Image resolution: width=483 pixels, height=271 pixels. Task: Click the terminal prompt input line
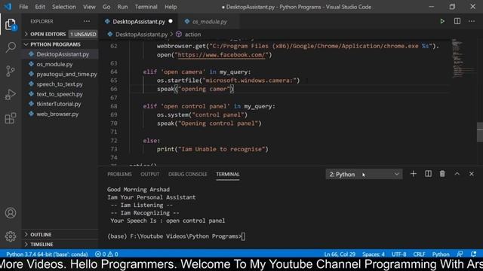pyautogui.click(x=176, y=236)
